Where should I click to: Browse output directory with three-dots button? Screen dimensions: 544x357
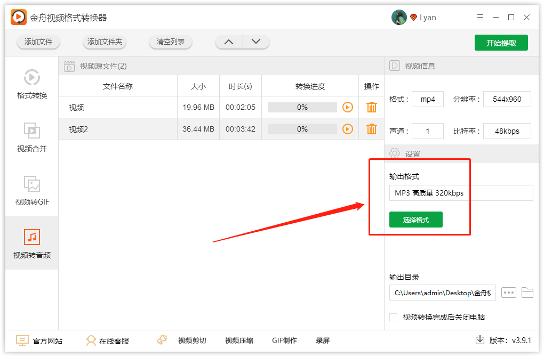[x=509, y=293]
